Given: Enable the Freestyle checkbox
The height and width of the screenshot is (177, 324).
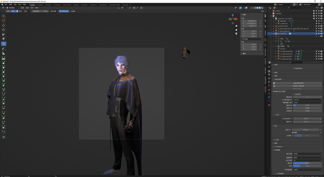Looking at the screenshot, I should click(x=275, y=147).
